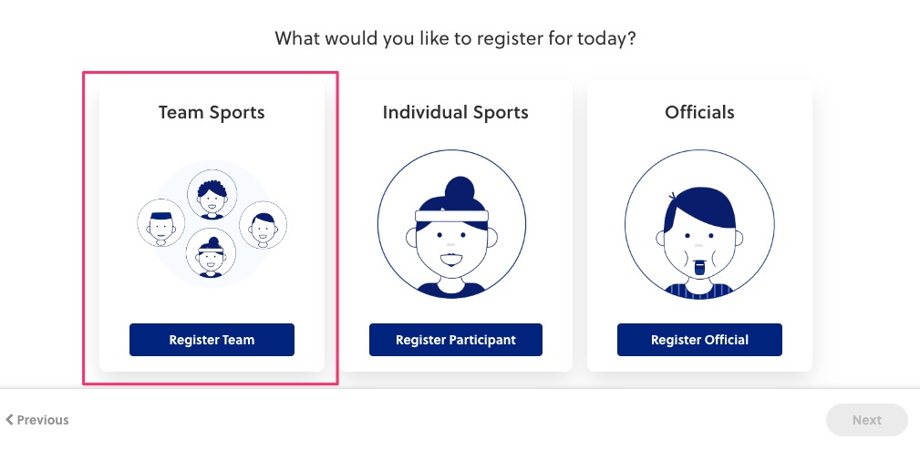920x450 pixels.
Task: Click the leftmost face in team illustration
Action: click(161, 224)
